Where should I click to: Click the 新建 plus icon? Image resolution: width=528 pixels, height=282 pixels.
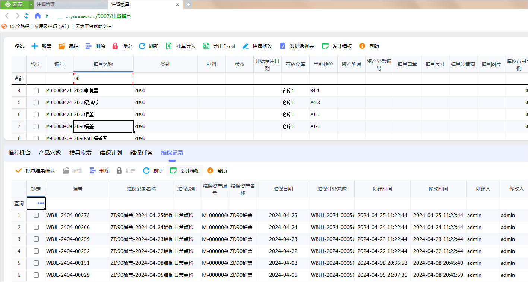pyautogui.click(x=35, y=46)
